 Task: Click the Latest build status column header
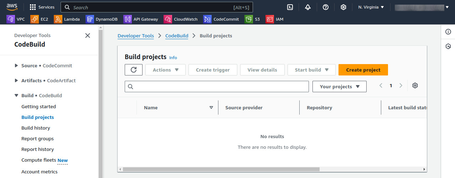coord(407,108)
